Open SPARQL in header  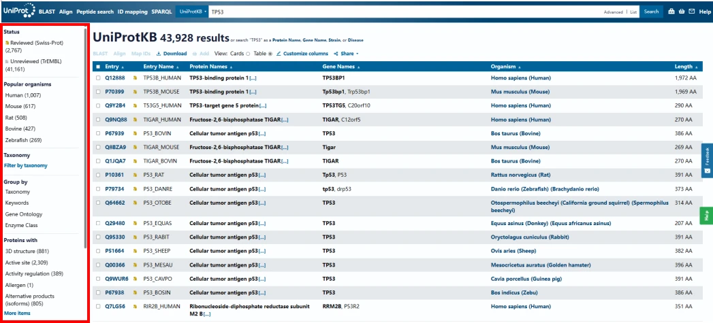(x=162, y=12)
